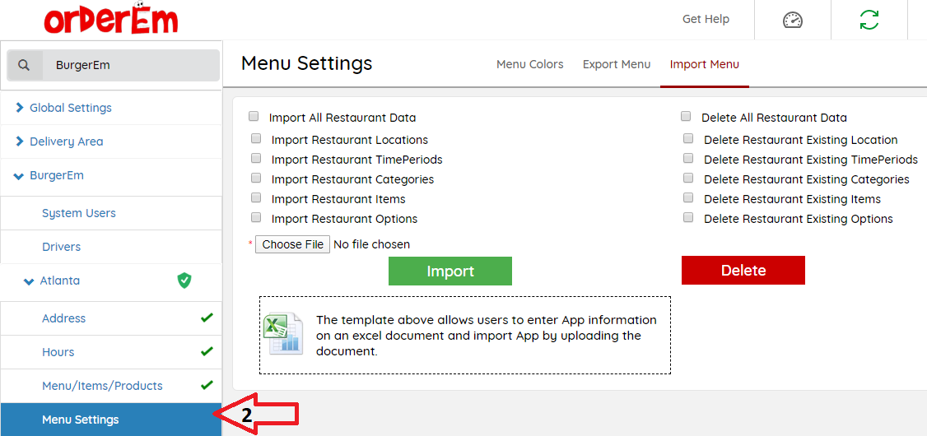The width and height of the screenshot is (927, 436).
Task: Tick Delete Restaurant Existing Categories checkbox
Action: click(687, 179)
